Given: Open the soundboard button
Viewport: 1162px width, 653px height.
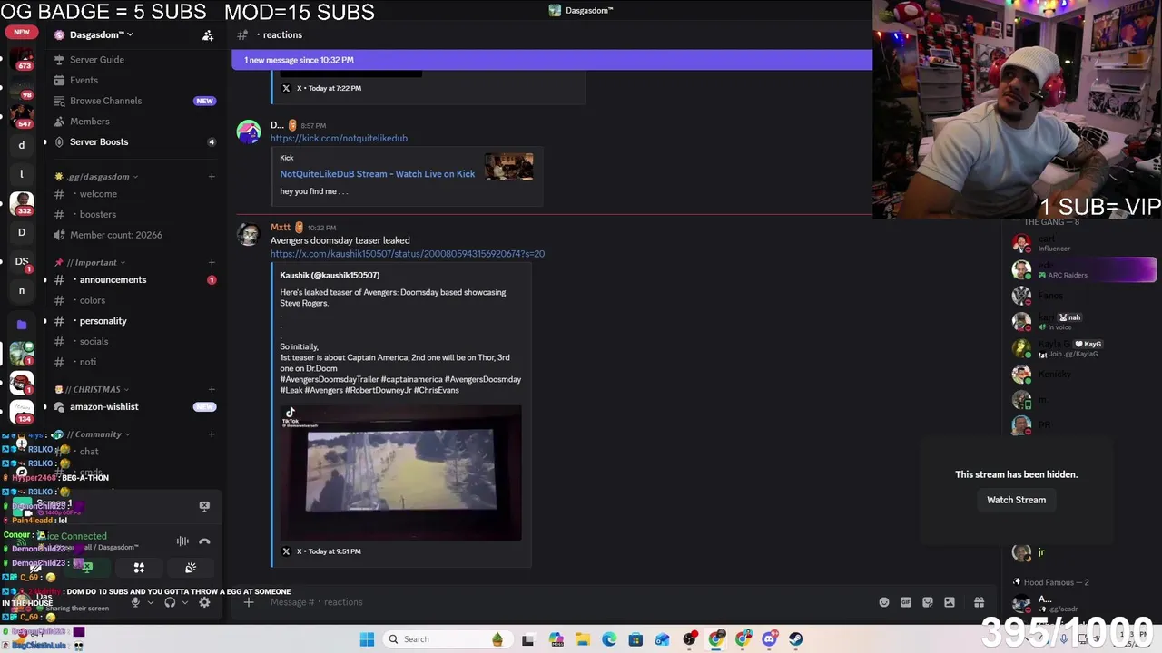Looking at the screenshot, I should (191, 568).
